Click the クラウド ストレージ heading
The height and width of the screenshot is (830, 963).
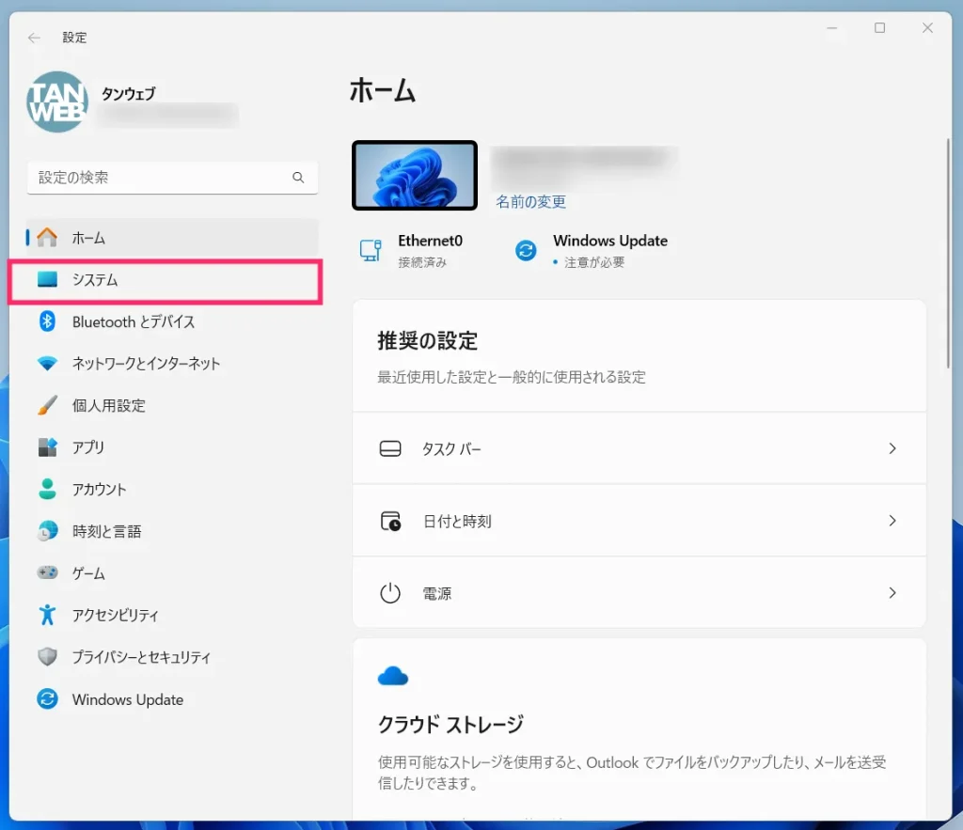450,725
